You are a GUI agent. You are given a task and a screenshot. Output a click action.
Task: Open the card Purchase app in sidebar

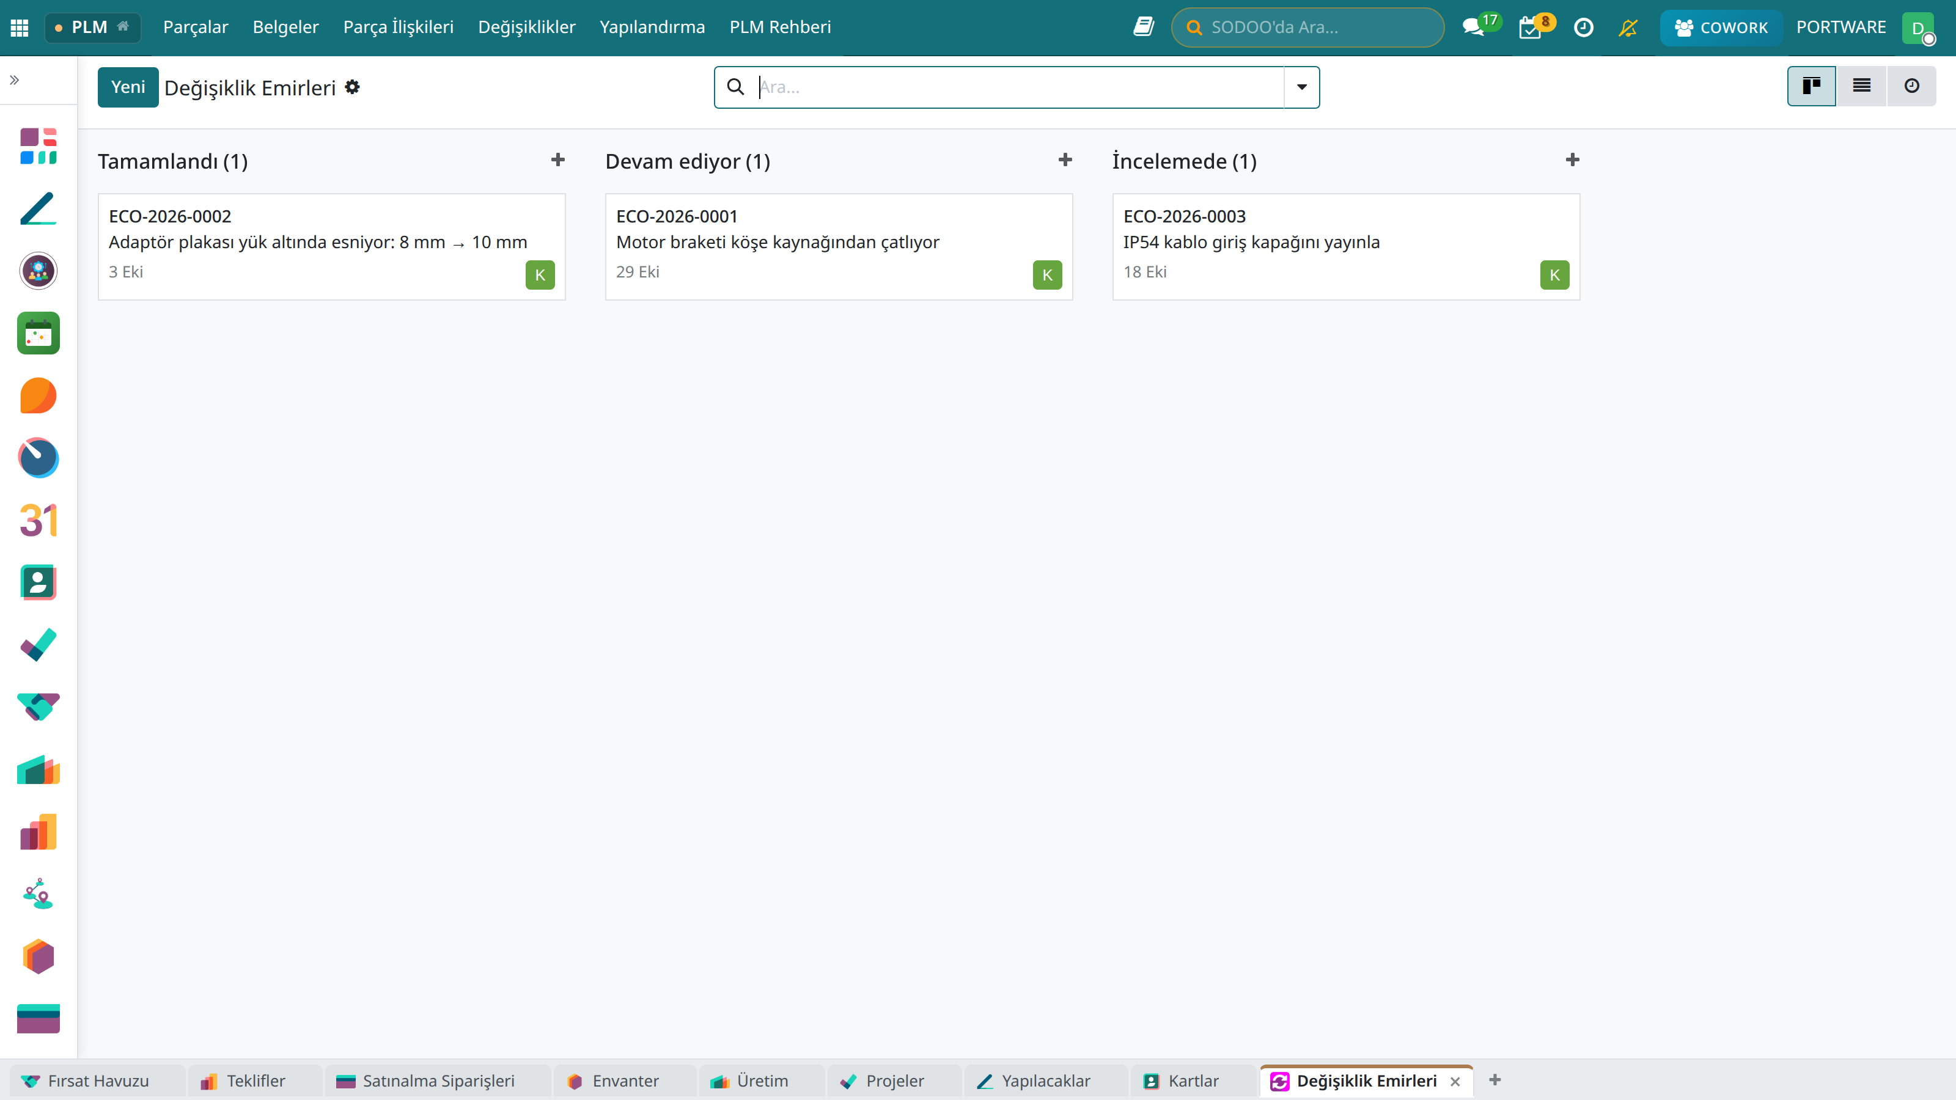(38, 1019)
